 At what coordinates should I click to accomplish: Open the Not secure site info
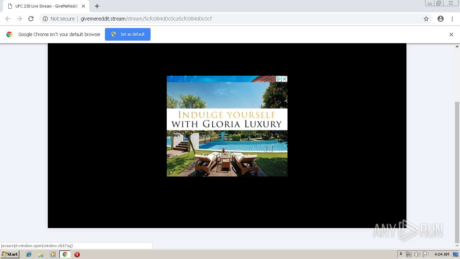(59, 19)
